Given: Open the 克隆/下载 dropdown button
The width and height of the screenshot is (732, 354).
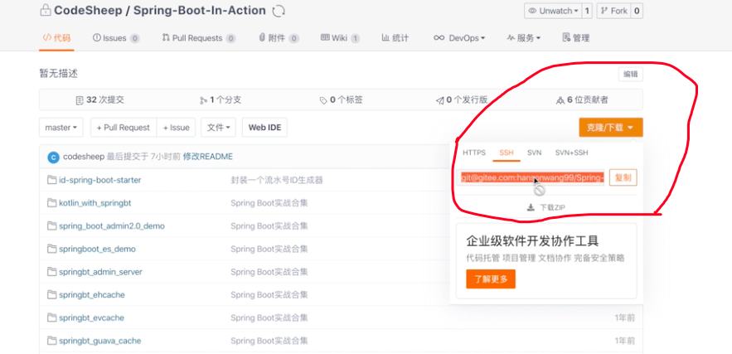Looking at the screenshot, I should [611, 128].
